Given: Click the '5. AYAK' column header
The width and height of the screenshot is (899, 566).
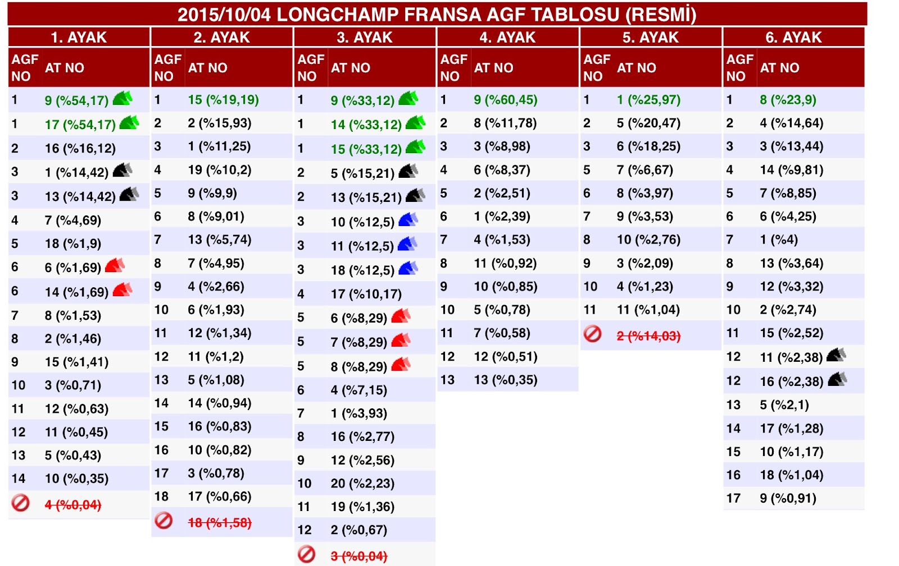Looking at the screenshot, I should pyautogui.click(x=651, y=37).
